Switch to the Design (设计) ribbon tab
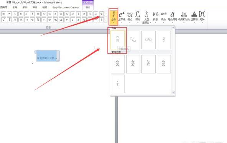227x143 pixels. (88, 7)
